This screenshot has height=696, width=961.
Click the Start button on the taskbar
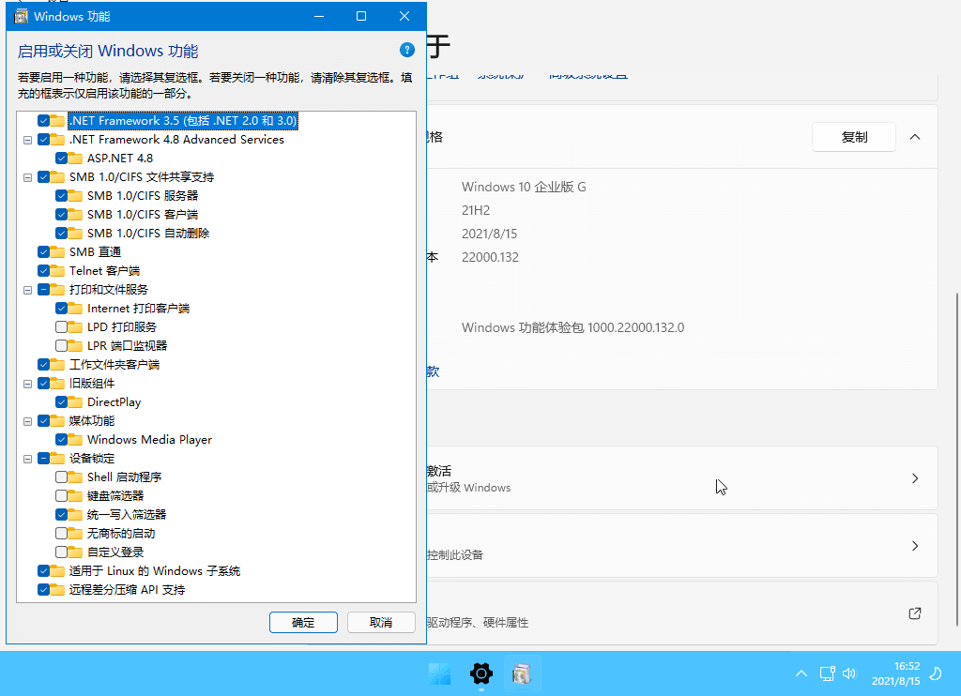point(439,673)
